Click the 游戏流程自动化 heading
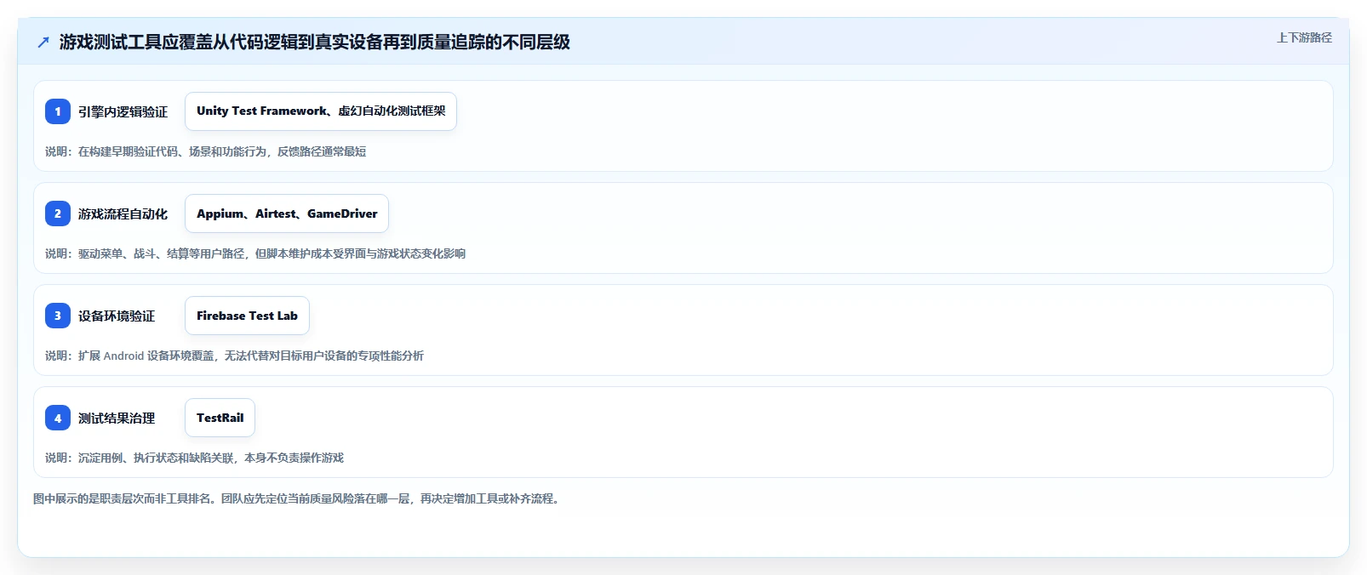The image size is (1367, 575). [x=123, y=213]
